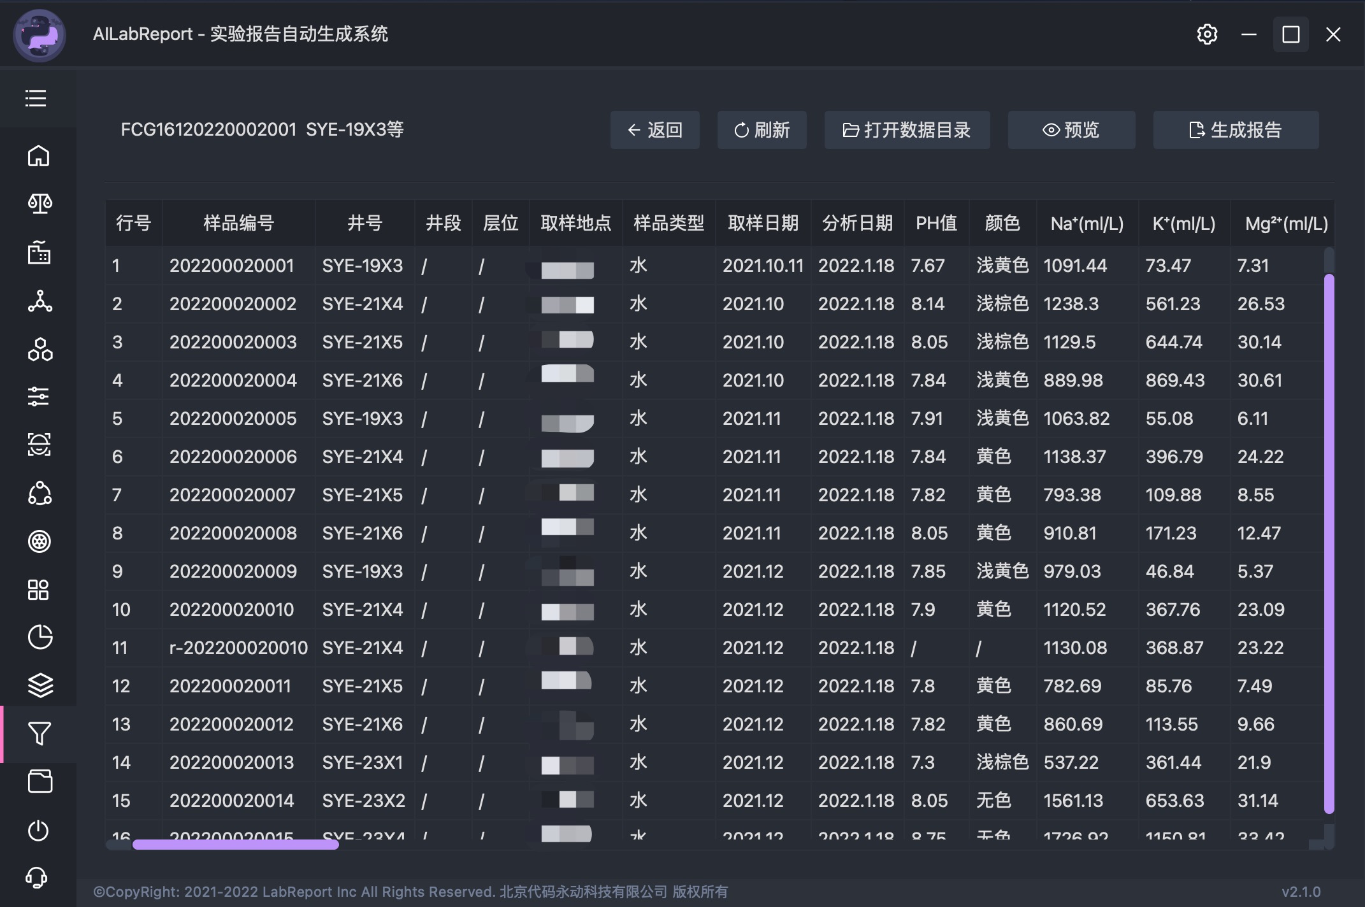Open the folder icon in sidebar
1365x907 pixels.
click(x=40, y=782)
